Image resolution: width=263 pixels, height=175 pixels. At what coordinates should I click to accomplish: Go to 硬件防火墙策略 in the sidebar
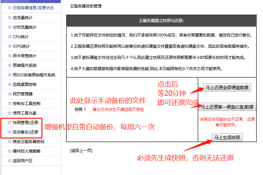(x=26, y=151)
